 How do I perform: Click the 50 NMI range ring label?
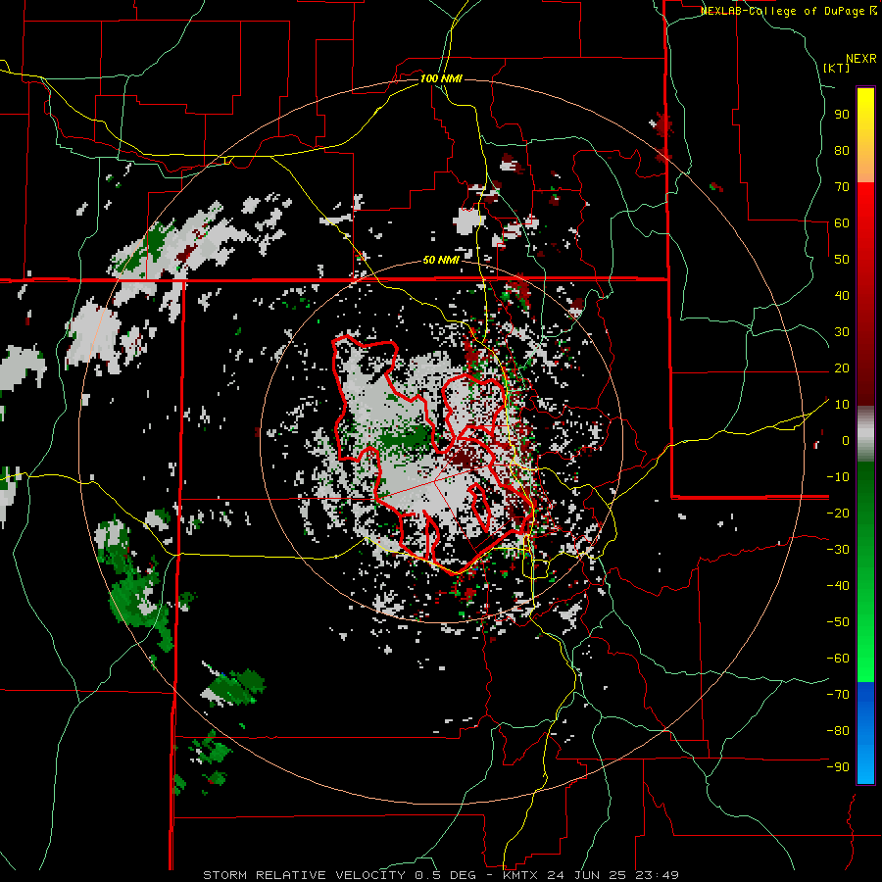coord(441,260)
